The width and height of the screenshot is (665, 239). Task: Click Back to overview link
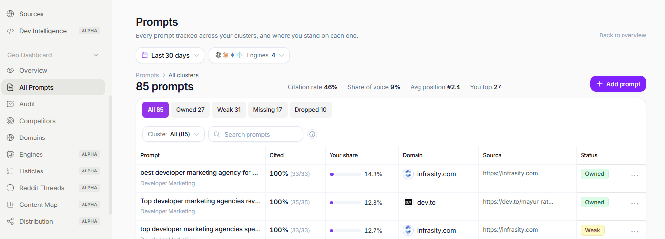point(623,35)
